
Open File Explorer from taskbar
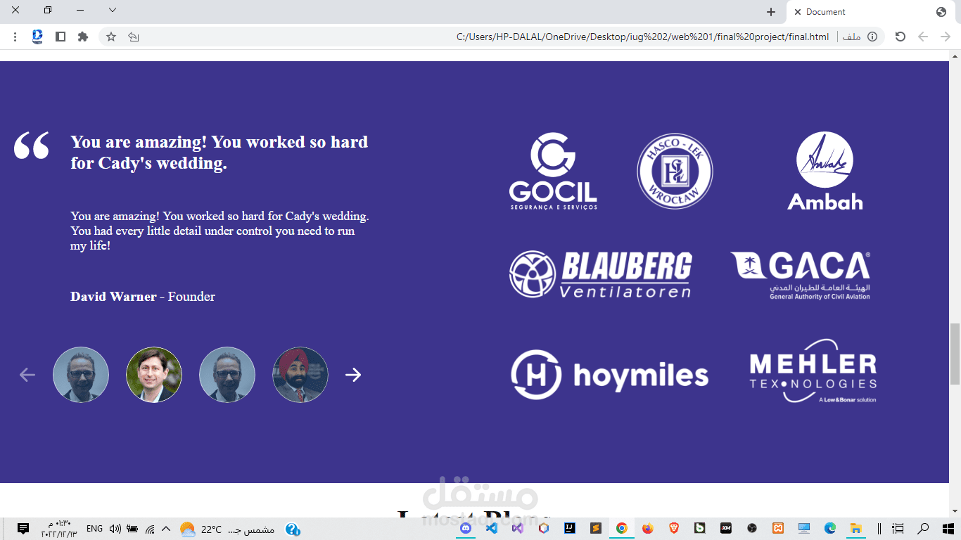point(856,528)
